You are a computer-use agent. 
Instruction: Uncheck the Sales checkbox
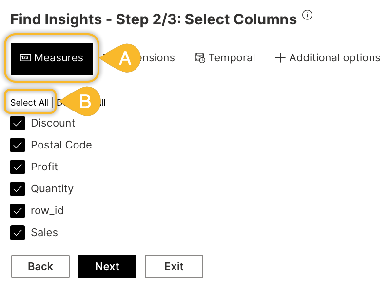tap(18, 233)
